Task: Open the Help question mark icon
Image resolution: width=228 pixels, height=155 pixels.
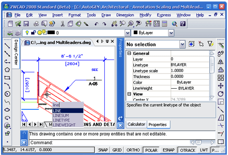Action: [183, 23]
